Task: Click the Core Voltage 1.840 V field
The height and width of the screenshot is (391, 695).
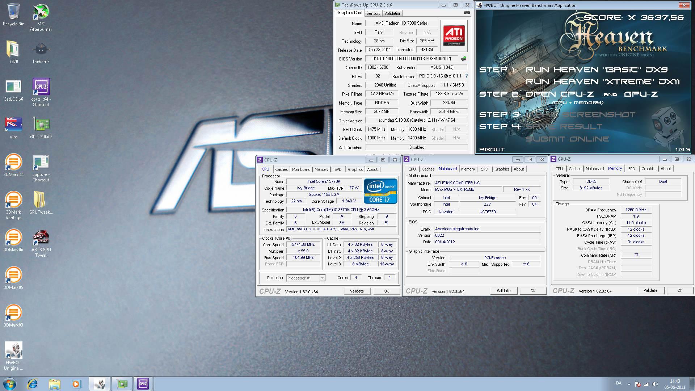Action: [349, 201]
